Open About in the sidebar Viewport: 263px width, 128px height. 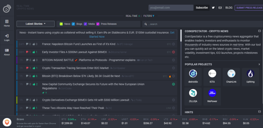click(7, 52)
